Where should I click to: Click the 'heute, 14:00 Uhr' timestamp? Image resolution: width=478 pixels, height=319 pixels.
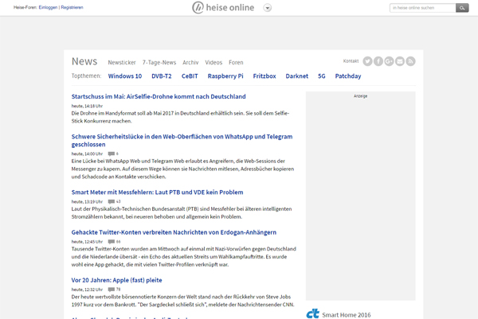point(87,154)
